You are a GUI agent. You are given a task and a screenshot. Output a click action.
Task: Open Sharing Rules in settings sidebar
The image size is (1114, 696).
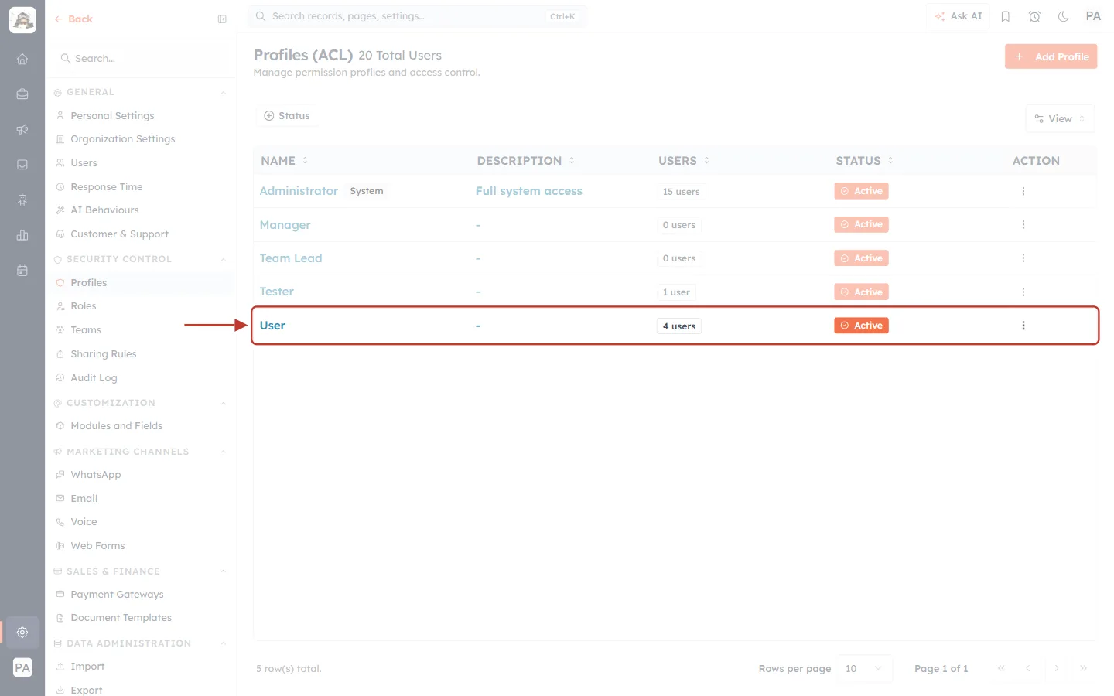tap(104, 354)
